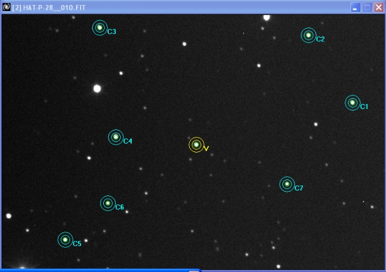The width and height of the screenshot is (386, 272).
Task: Click the C3 comparison star aperture
Action: click(x=99, y=28)
